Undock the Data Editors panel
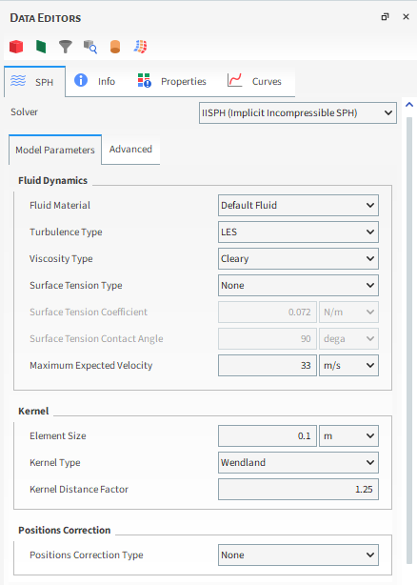 point(385,17)
